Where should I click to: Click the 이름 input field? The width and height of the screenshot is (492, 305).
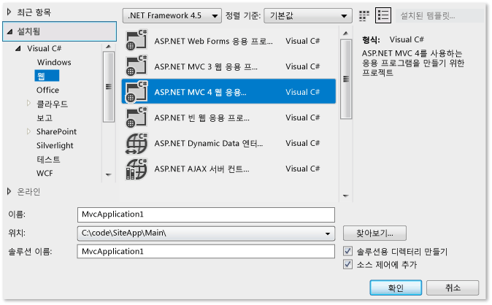click(x=206, y=215)
